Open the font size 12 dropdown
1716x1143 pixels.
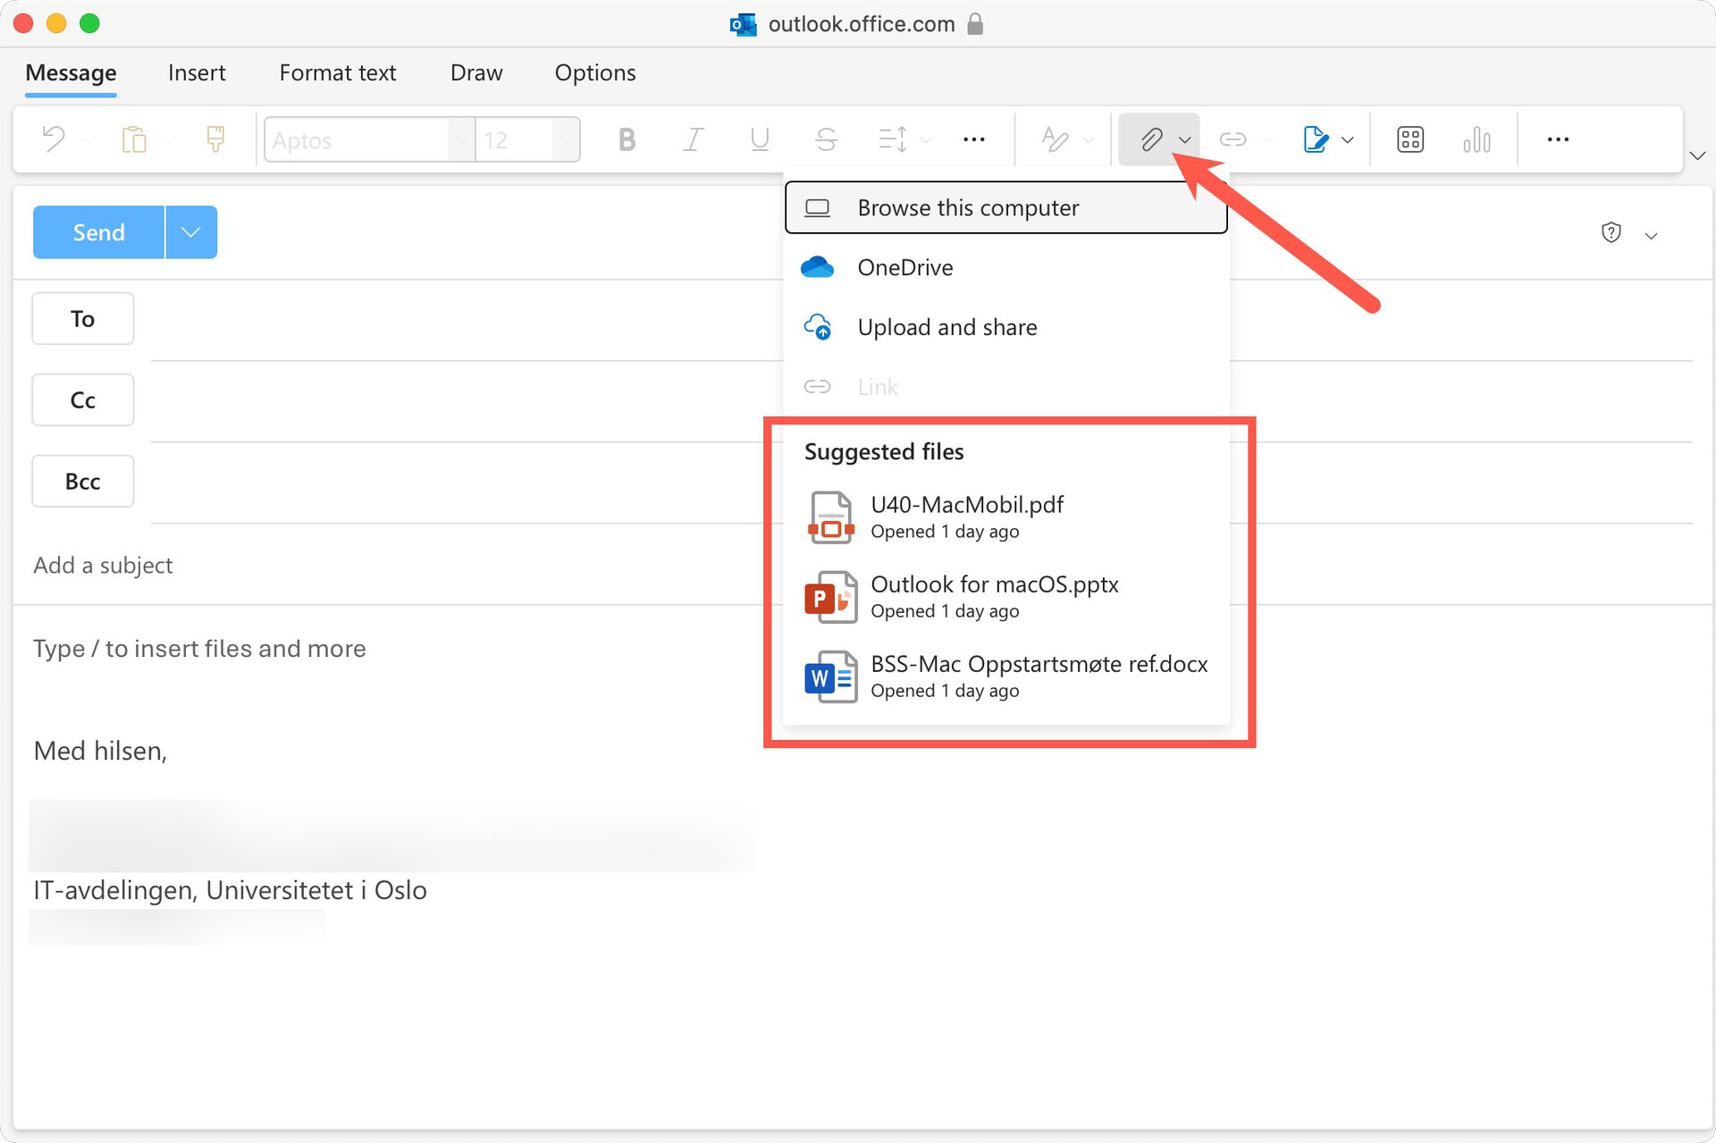(566, 139)
